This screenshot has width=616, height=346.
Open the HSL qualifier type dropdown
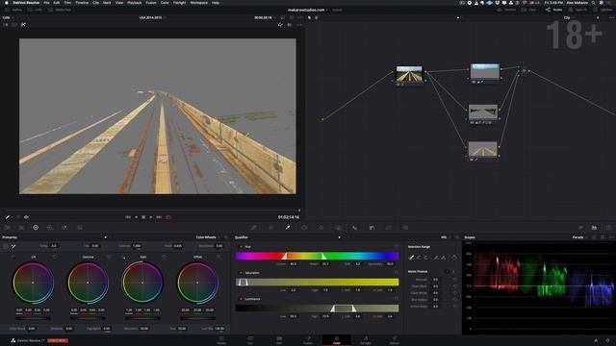[446, 237]
